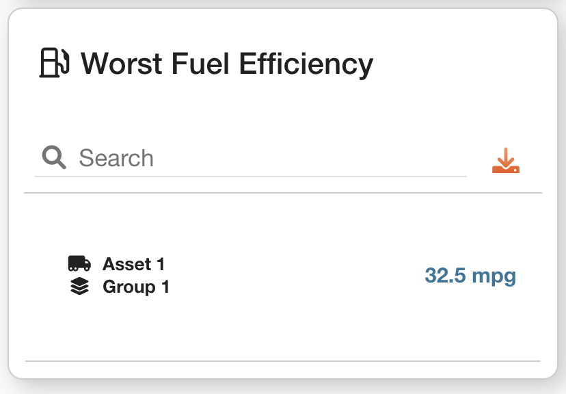Click the fuel pump icon in header
Image resolution: width=566 pixels, height=394 pixels.
click(54, 63)
